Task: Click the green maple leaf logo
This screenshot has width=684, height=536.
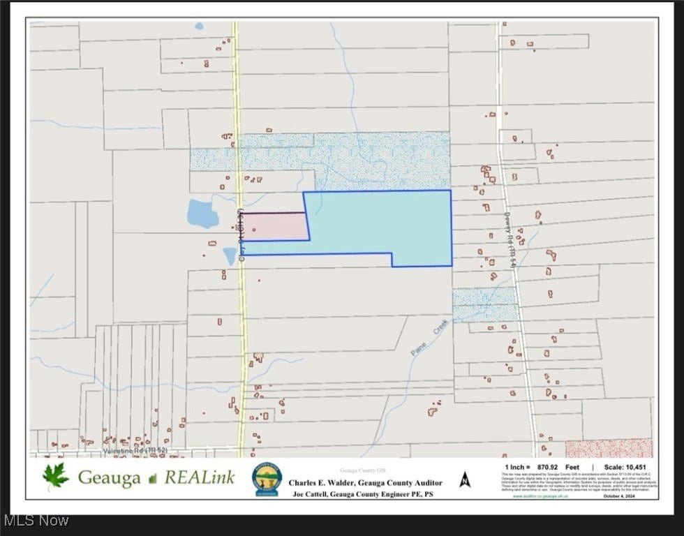Action: pos(56,476)
